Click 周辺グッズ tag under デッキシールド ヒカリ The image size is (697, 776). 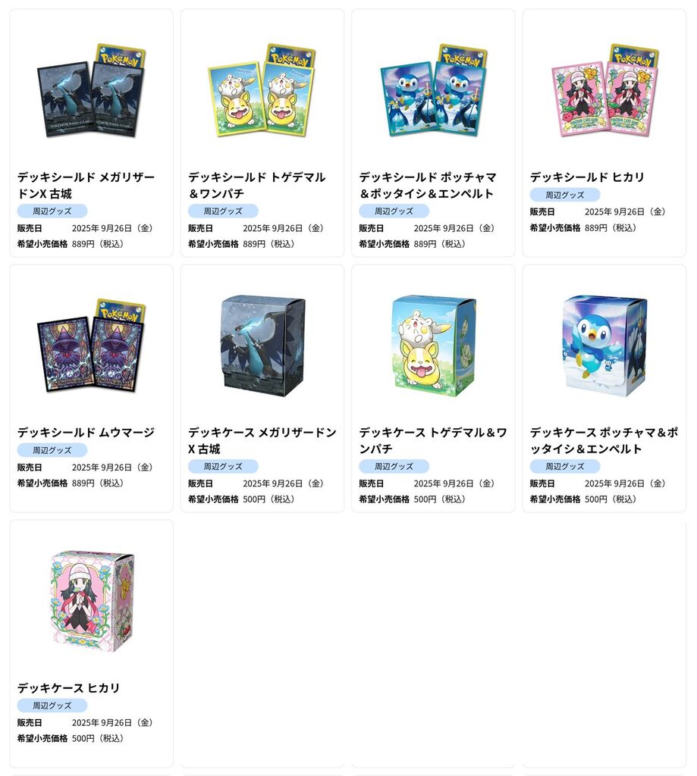click(565, 195)
